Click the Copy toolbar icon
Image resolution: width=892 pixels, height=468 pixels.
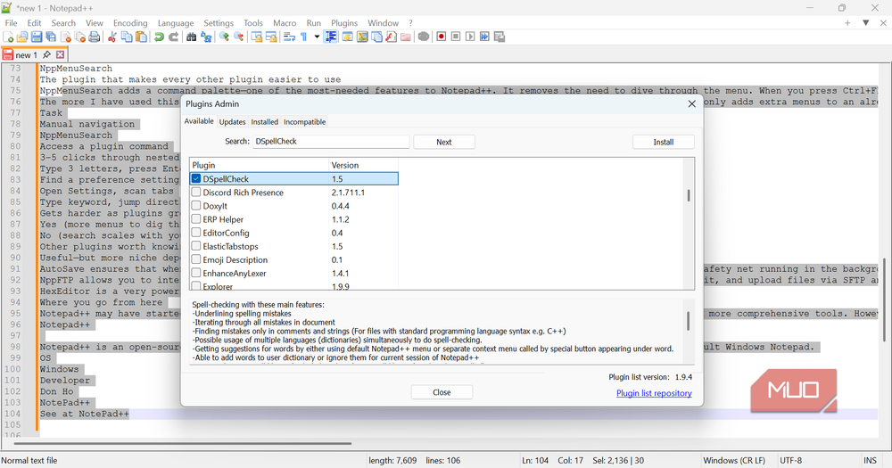pyautogui.click(x=127, y=37)
